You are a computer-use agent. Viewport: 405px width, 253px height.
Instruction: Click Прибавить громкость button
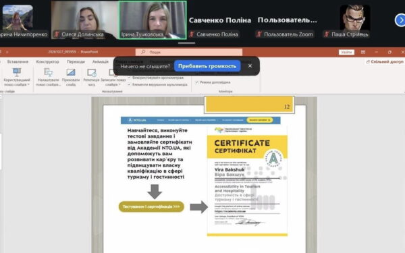coord(207,66)
